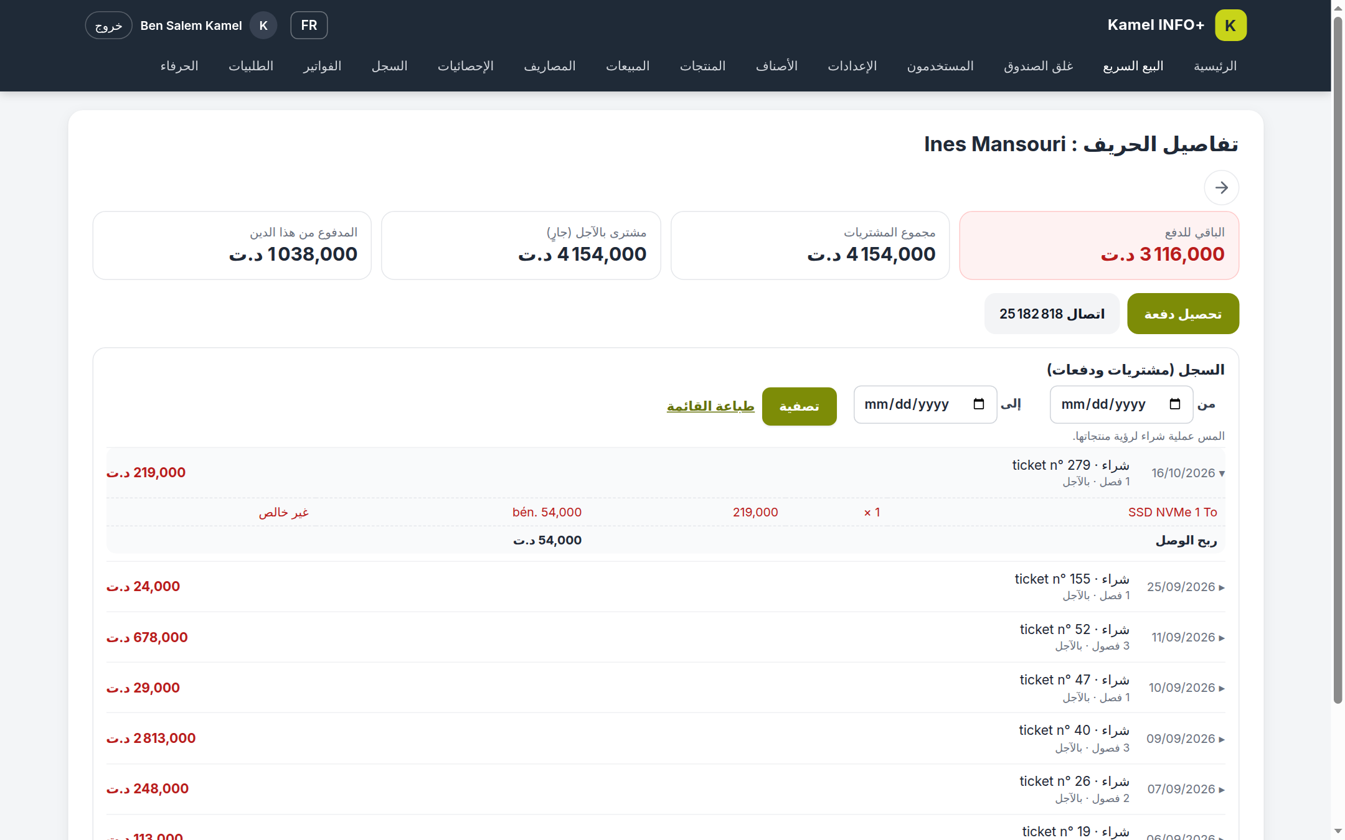Expand the ticket n° 40 purchase row
This screenshot has height=840, width=1345.
tap(665, 739)
